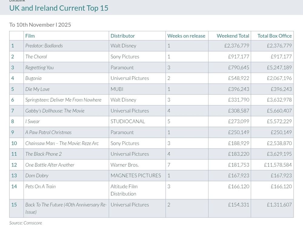303x239 pixels.
Task: Click Altitude Film Distribution cell
Action: coord(124,190)
